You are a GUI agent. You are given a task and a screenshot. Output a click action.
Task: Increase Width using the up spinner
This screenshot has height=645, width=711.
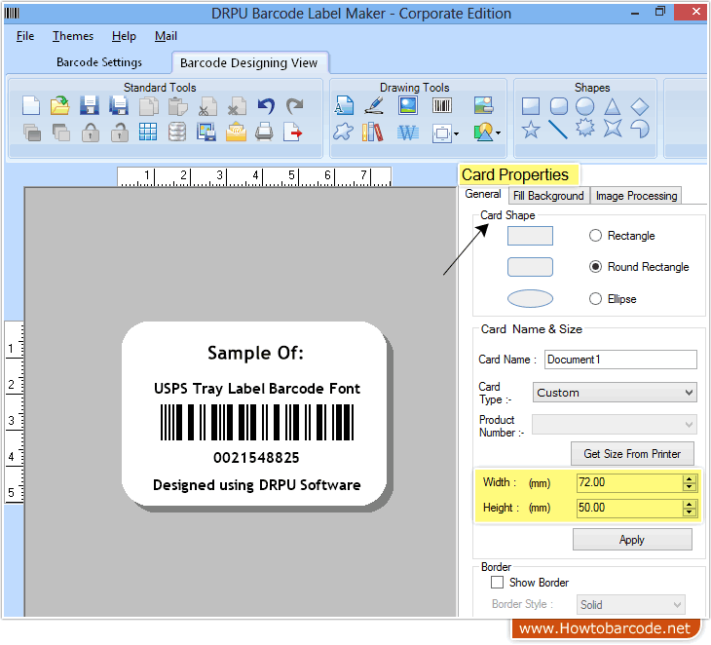690,478
